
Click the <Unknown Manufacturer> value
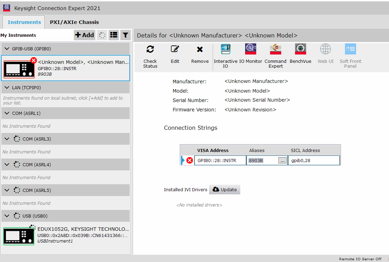(x=256, y=81)
